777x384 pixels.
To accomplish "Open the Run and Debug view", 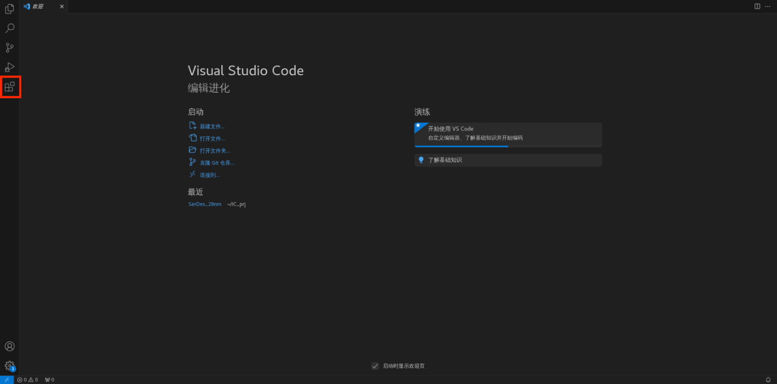I will [x=10, y=67].
